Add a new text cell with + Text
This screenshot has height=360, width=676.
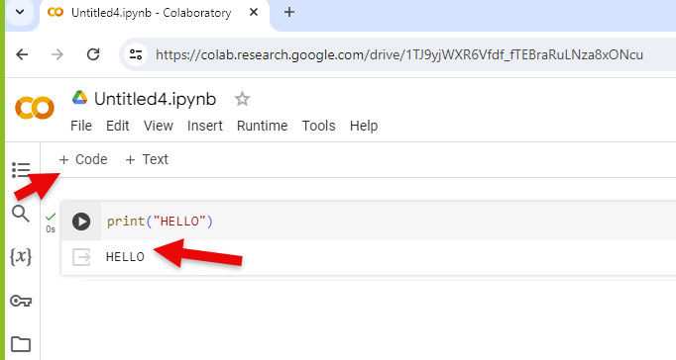(147, 159)
